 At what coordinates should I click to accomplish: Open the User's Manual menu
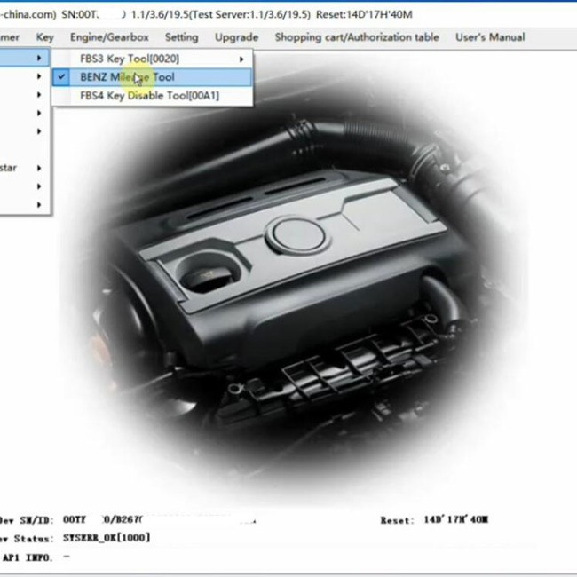(x=490, y=37)
